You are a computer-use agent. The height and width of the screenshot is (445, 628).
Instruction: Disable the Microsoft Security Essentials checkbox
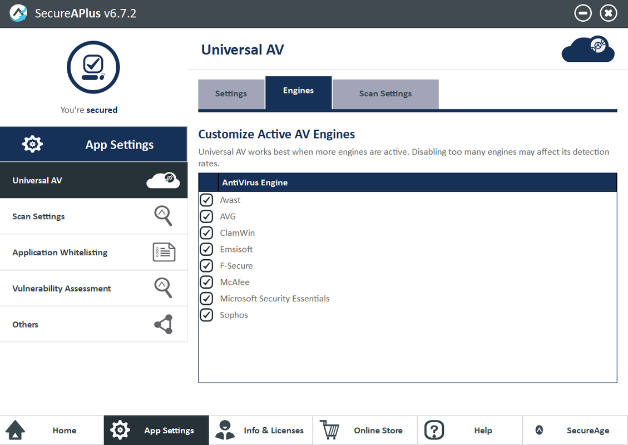coord(206,298)
